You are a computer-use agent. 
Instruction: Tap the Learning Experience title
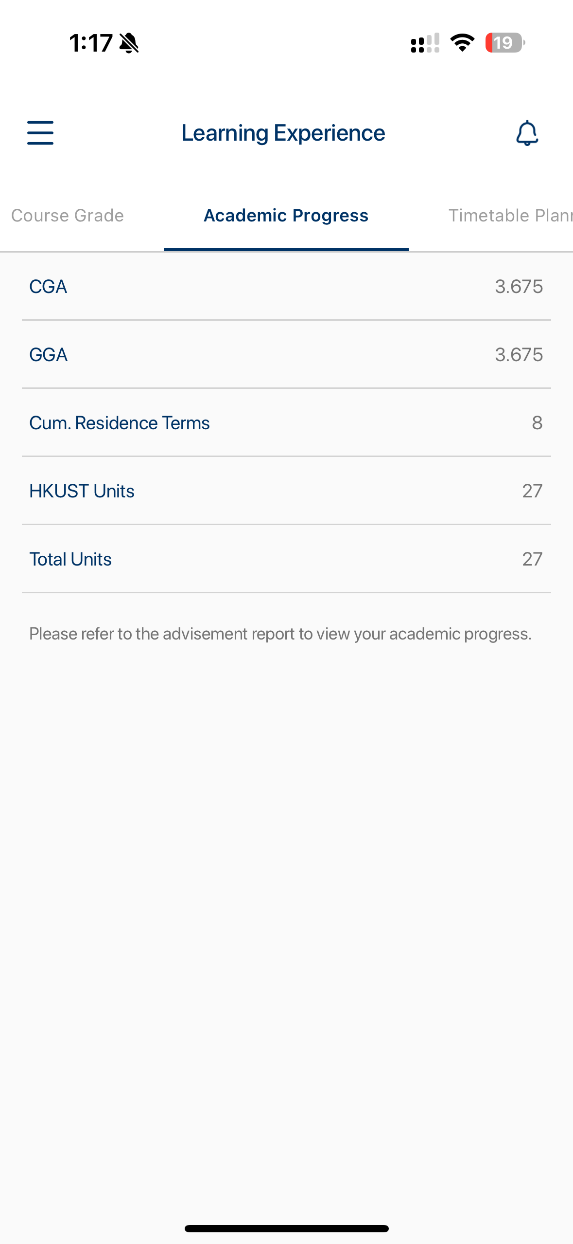tap(283, 133)
